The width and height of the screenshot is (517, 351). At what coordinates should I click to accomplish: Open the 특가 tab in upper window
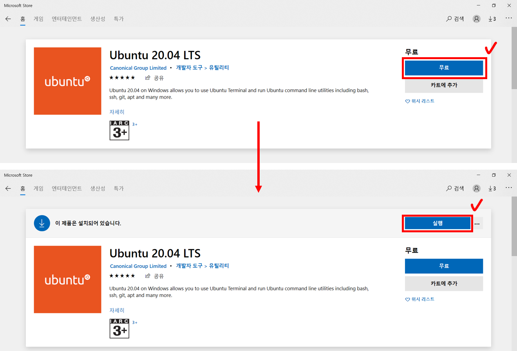119,19
